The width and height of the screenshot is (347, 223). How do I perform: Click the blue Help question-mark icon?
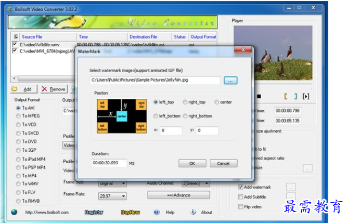(157, 212)
